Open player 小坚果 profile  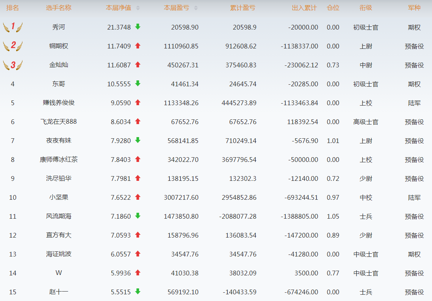click(x=59, y=197)
